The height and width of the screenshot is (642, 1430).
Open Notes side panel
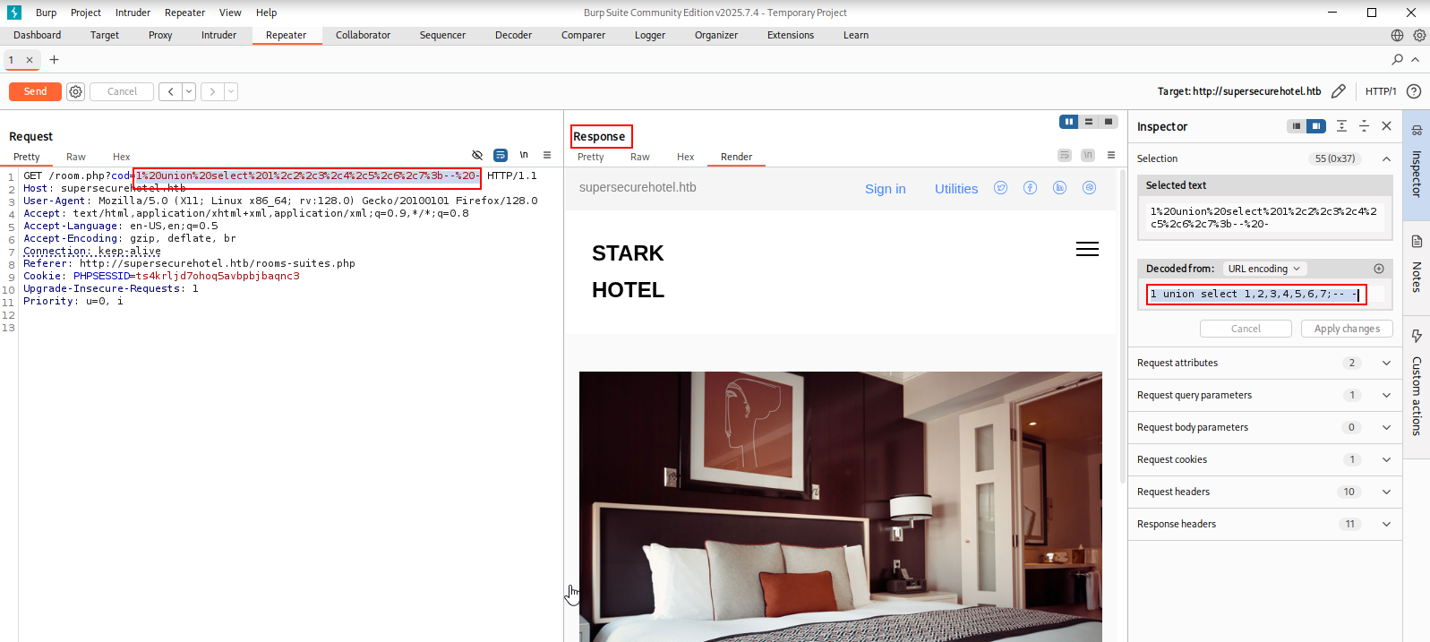pyautogui.click(x=1417, y=266)
